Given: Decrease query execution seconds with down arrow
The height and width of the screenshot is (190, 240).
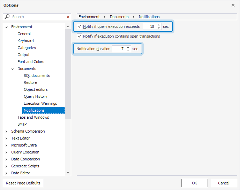Looking at the screenshot, I should (159, 28).
